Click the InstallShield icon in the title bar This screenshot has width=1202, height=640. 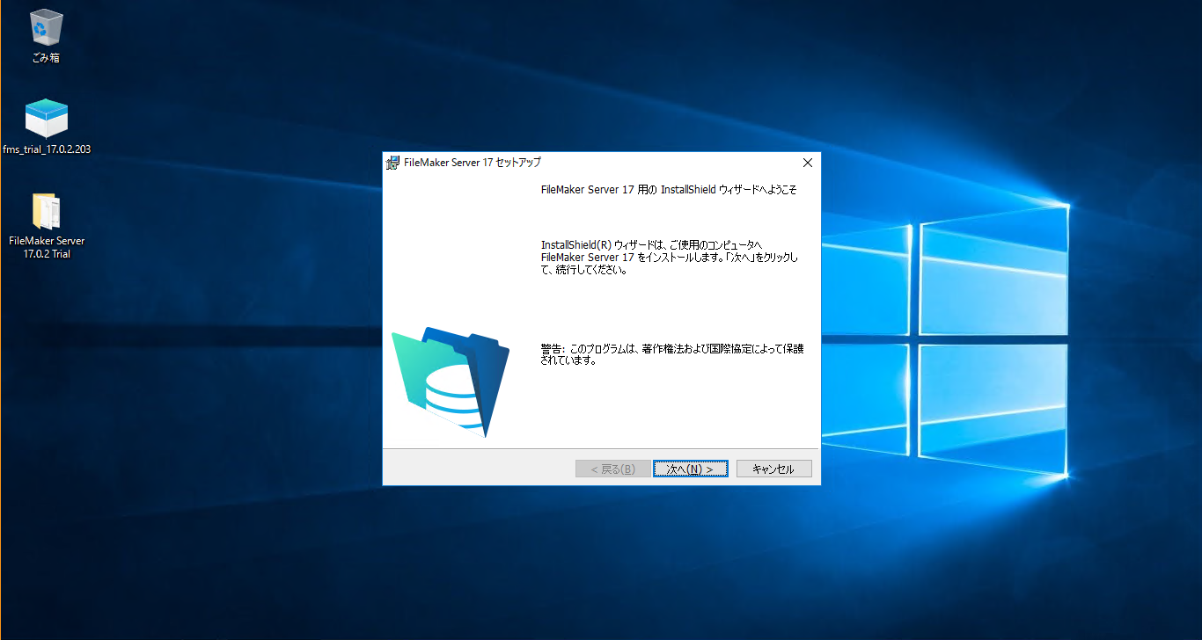click(x=392, y=163)
